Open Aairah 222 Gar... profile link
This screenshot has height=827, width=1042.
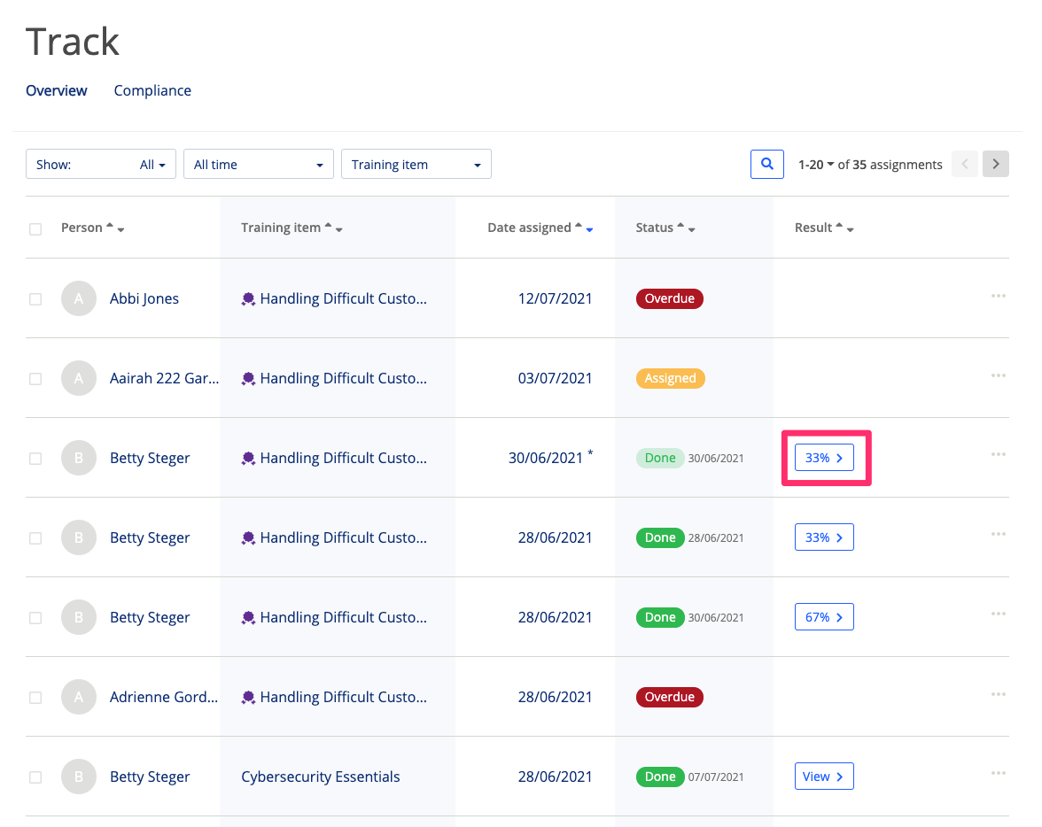tap(164, 379)
